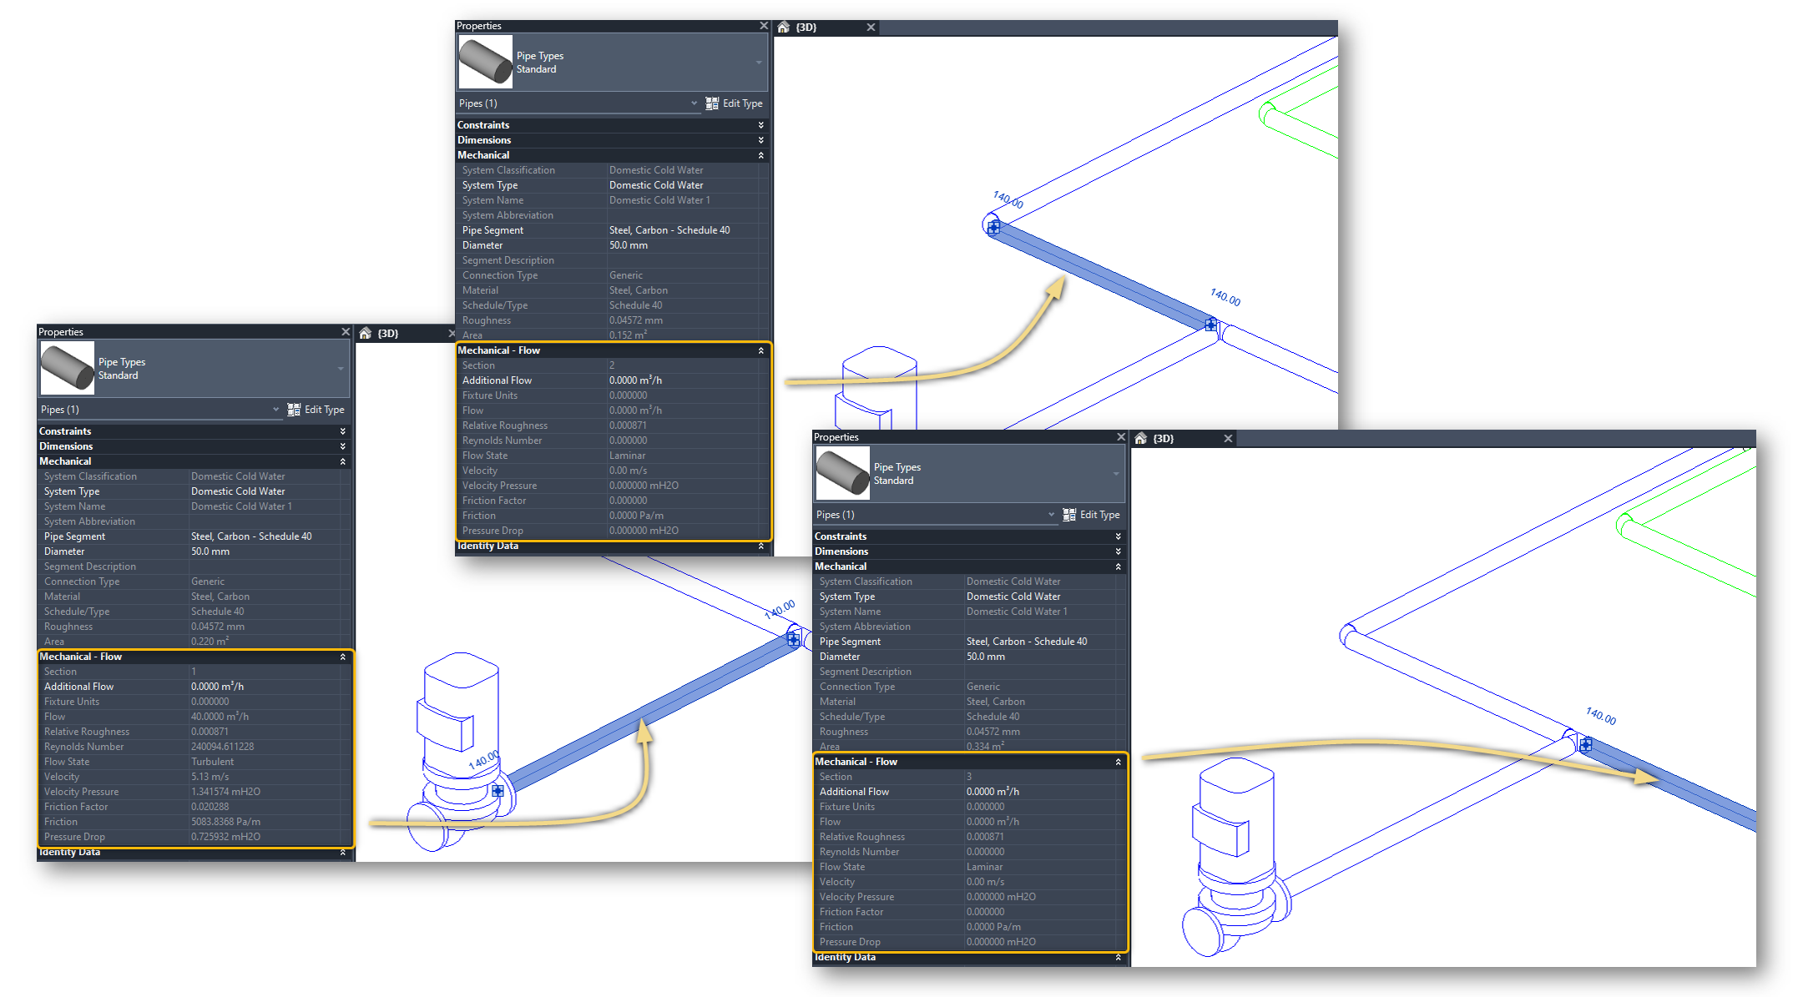
Task: Click home icon on bottom-right {3D} tab
Action: (x=1141, y=439)
